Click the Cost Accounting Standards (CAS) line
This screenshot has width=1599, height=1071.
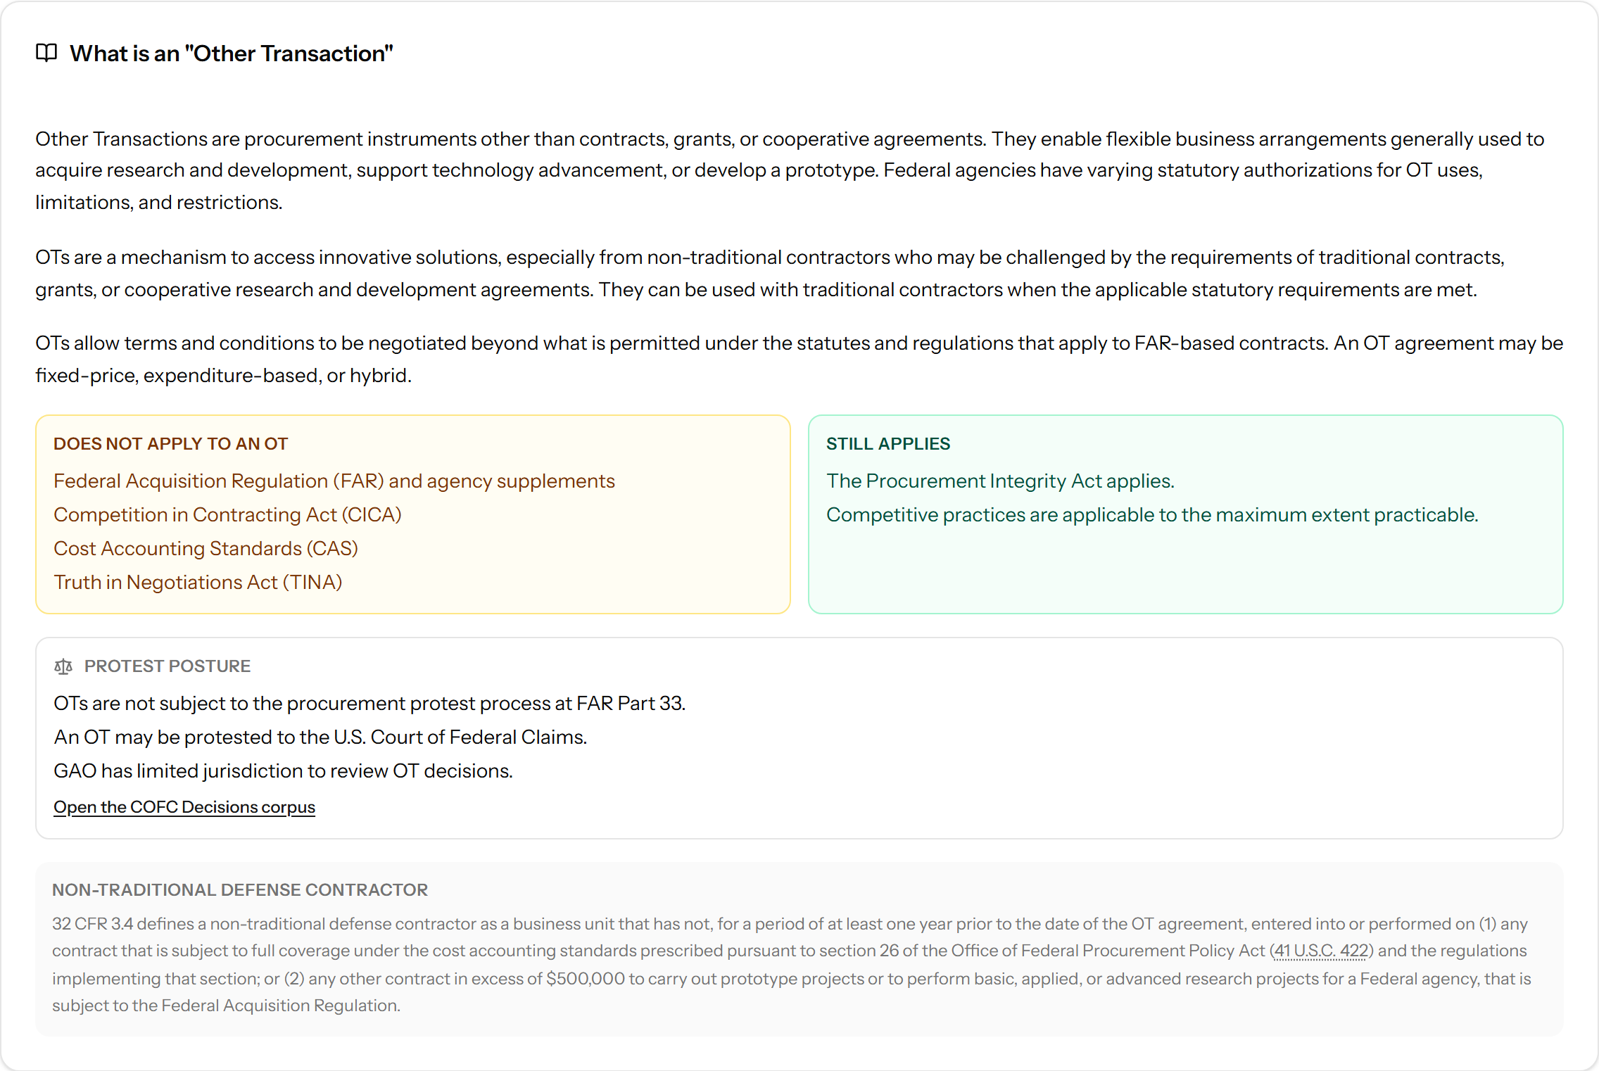pos(206,549)
